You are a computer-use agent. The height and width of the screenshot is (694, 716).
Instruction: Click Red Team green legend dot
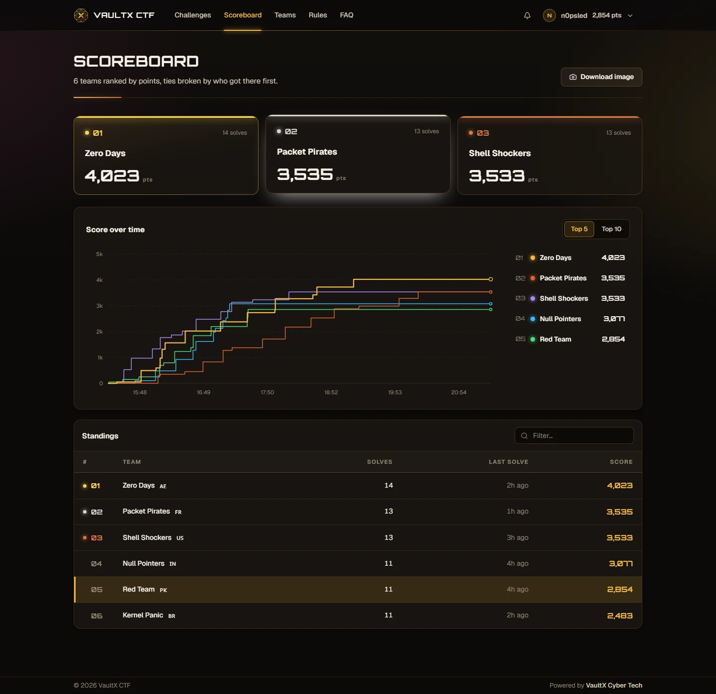[533, 340]
